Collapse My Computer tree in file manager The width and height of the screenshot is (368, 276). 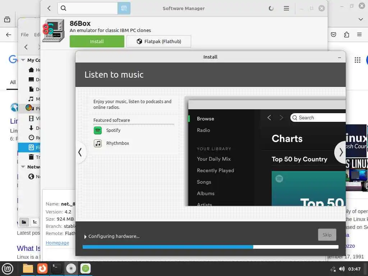[x=23, y=60]
